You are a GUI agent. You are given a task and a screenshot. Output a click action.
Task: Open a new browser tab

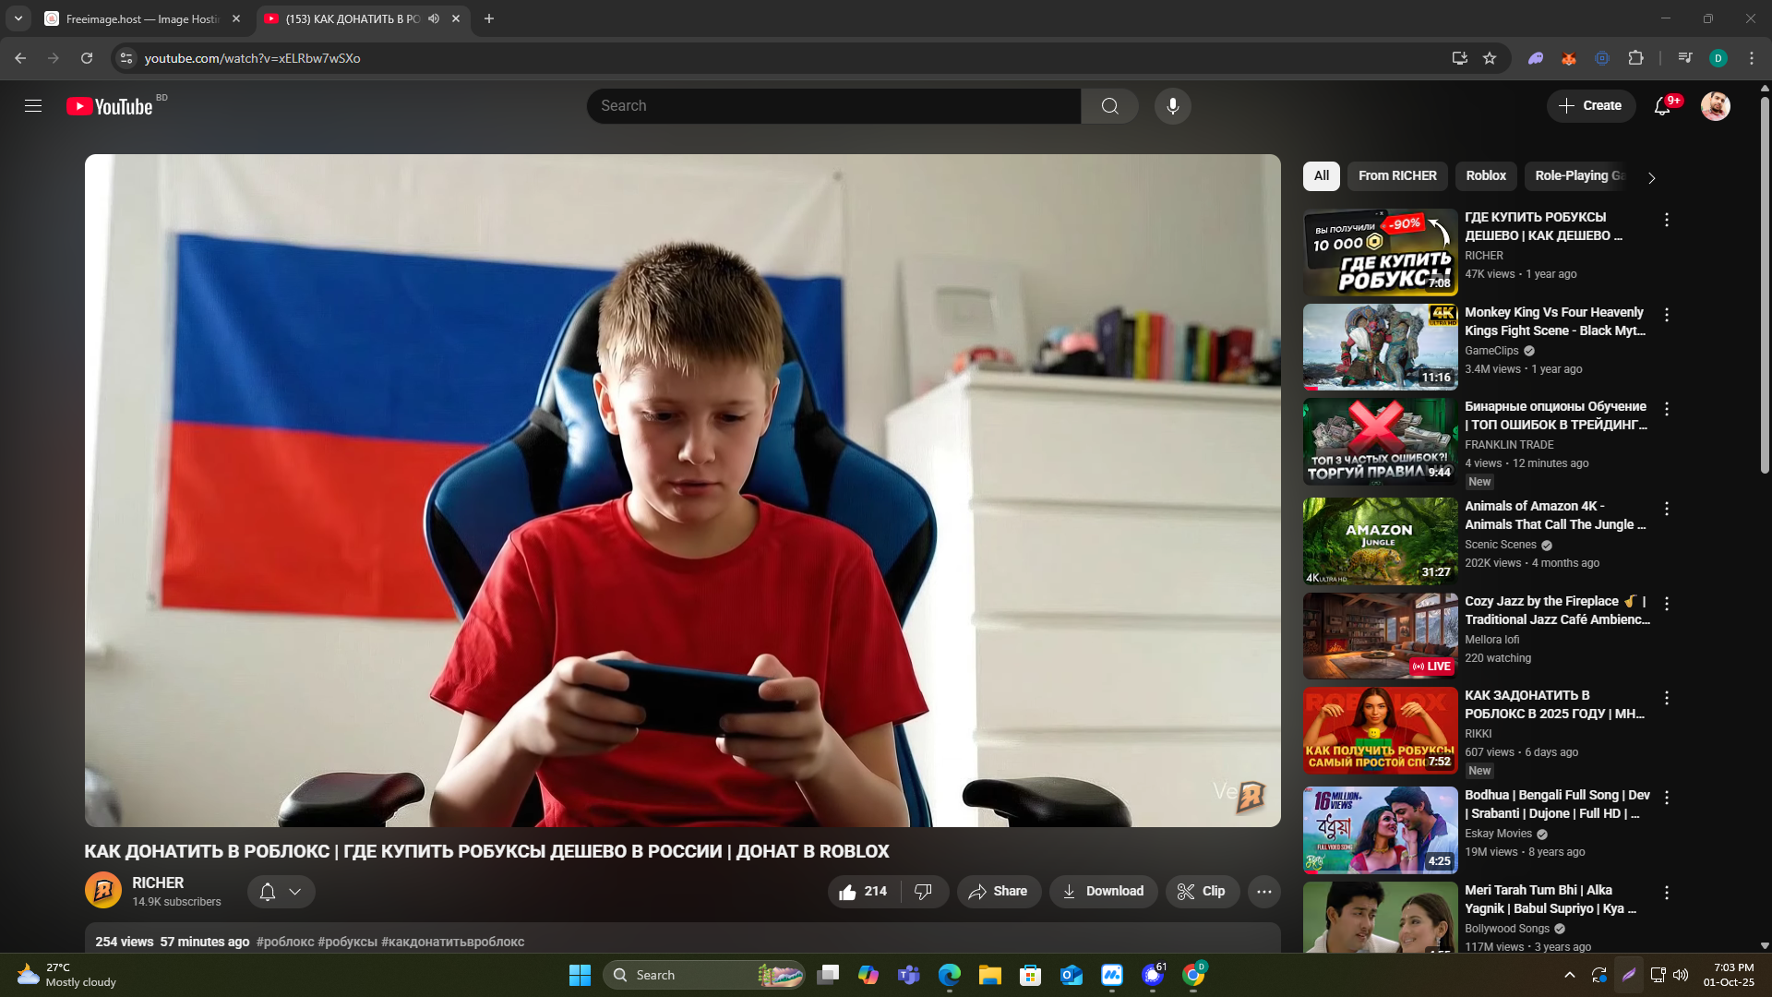click(x=489, y=18)
